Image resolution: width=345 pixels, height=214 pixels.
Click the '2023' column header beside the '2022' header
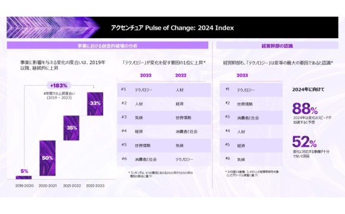tap(146, 75)
